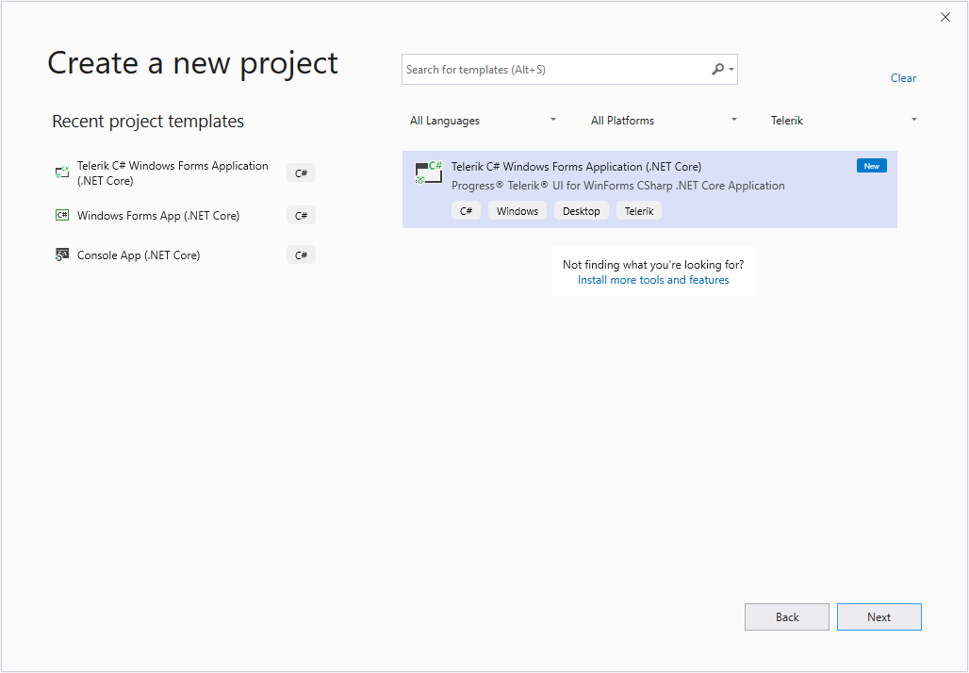Click the C# tag on the Telerik result
969x673 pixels.
[466, 211]
